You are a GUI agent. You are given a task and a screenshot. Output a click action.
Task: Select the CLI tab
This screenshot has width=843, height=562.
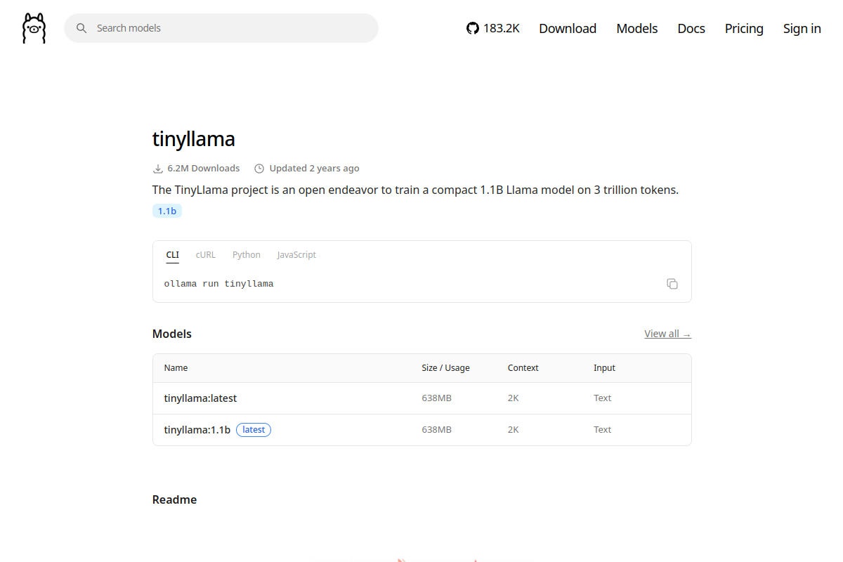(x=173, y=255)
